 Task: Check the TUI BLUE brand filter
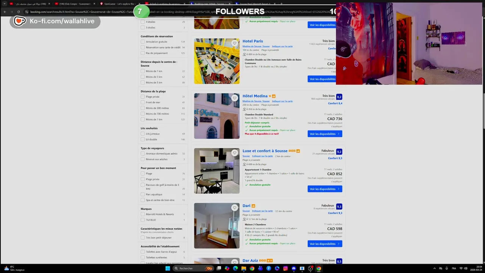tap(143, 220)
